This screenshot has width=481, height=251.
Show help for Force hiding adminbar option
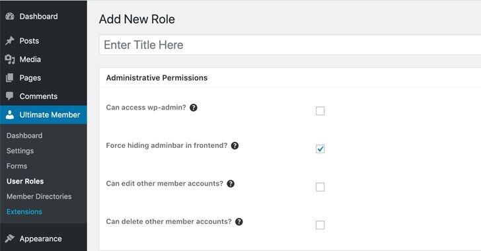(235, 146)
